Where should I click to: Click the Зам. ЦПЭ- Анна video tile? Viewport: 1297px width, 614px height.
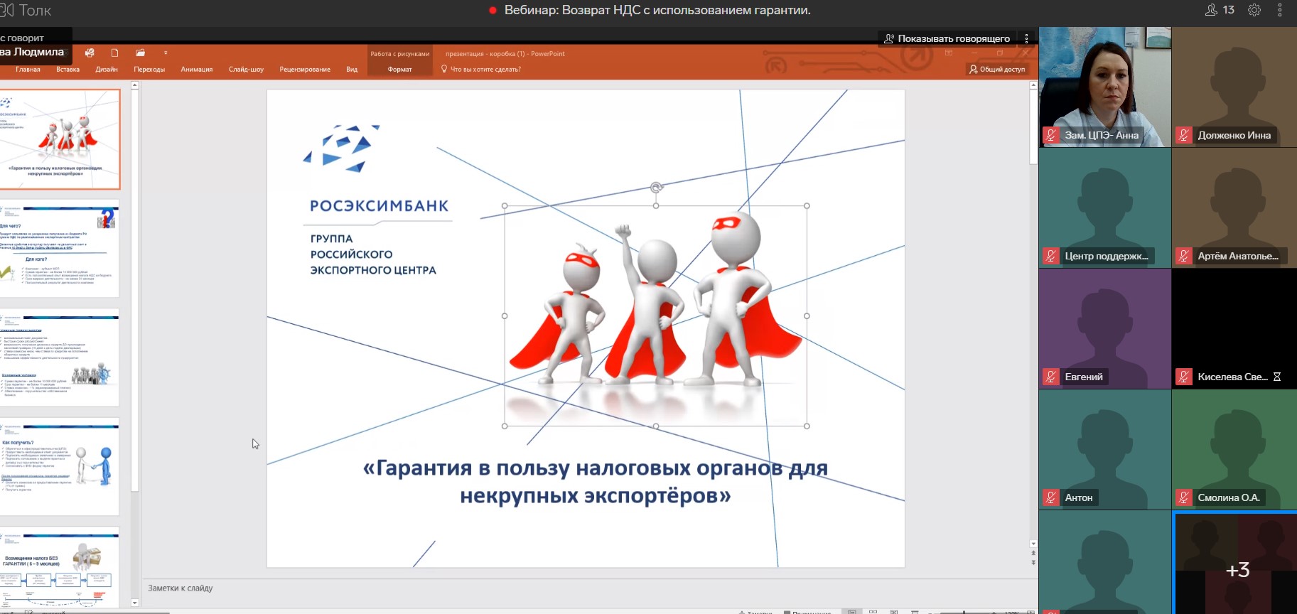coord(1104,87)
